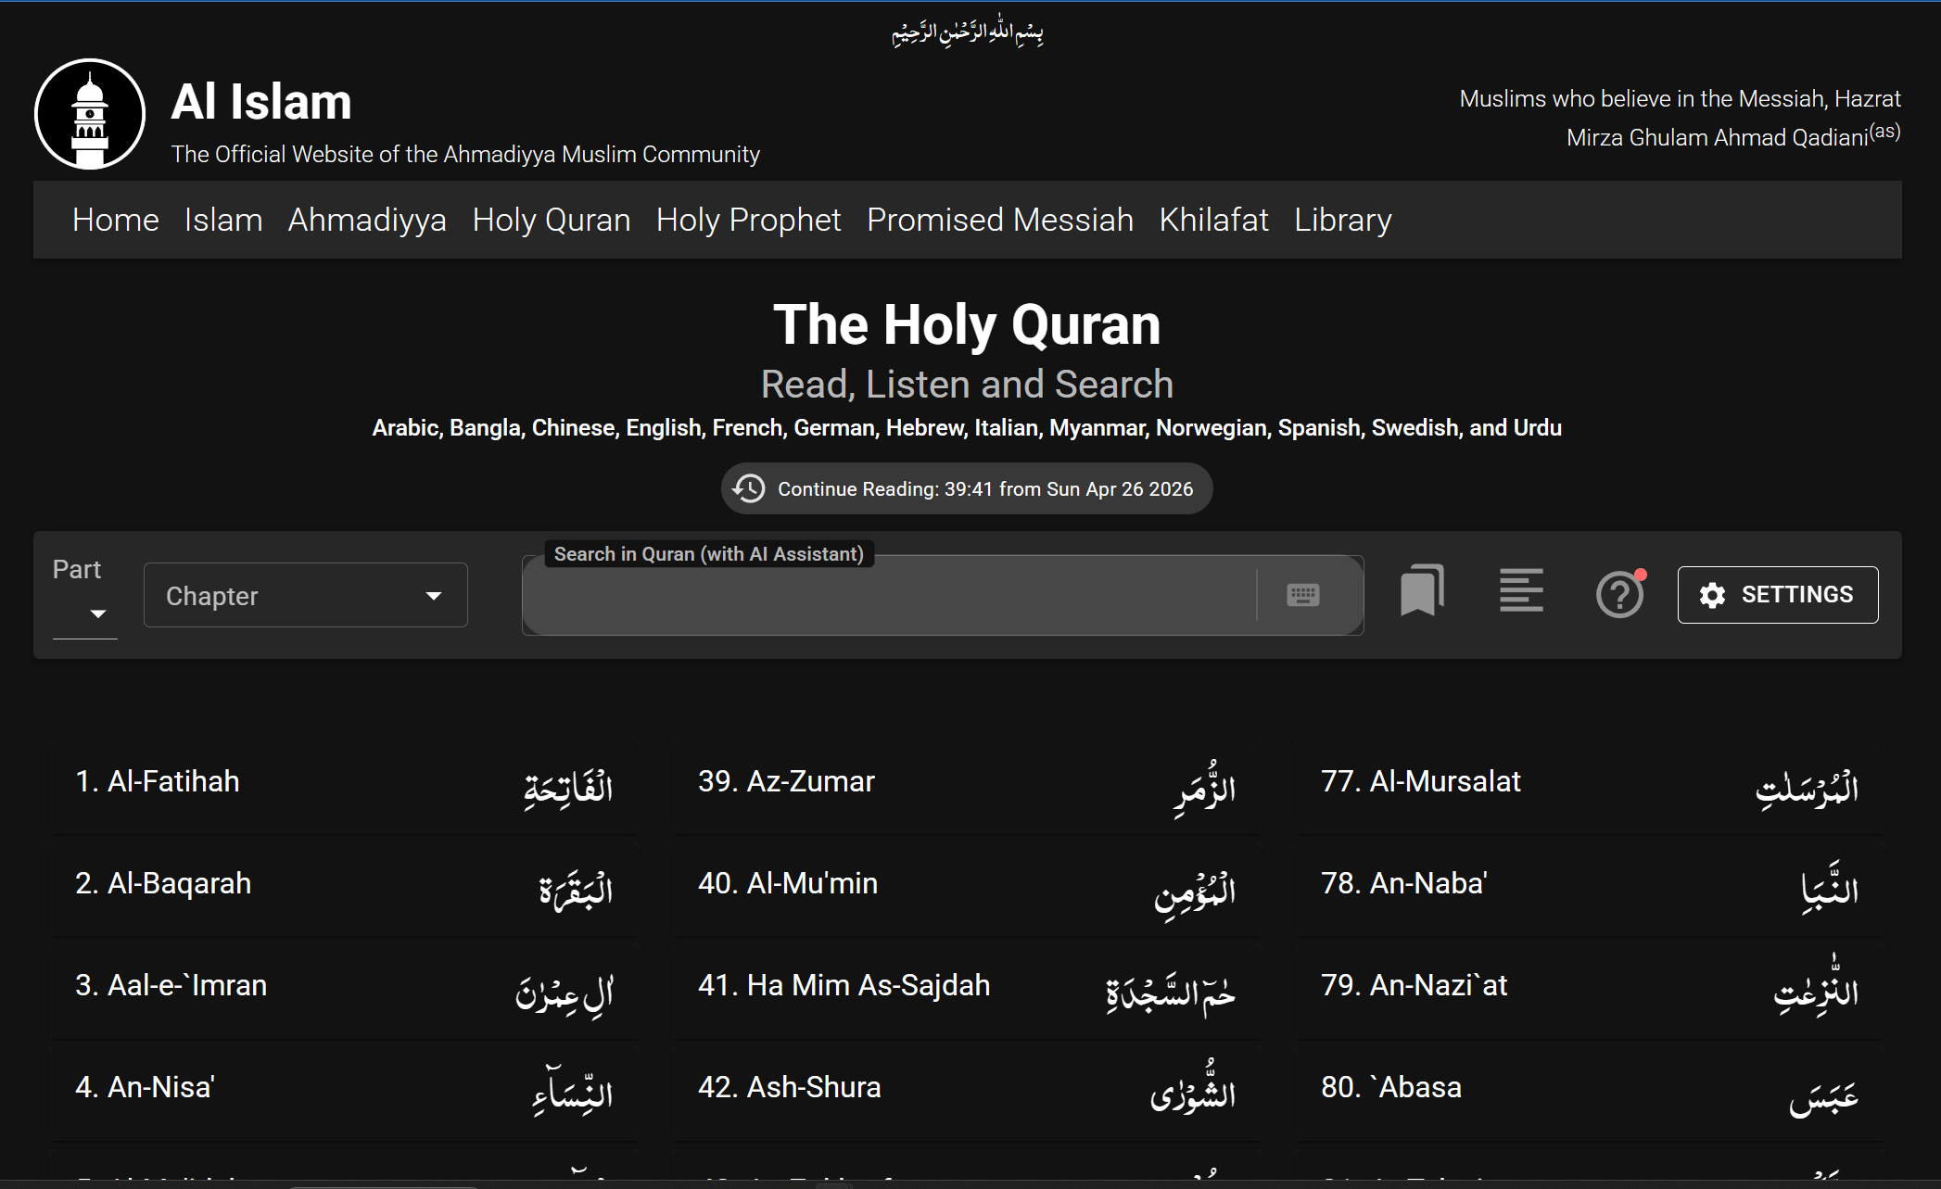Click The Holy Quran heading
1941x1189 pixels.
pos(967,325)
